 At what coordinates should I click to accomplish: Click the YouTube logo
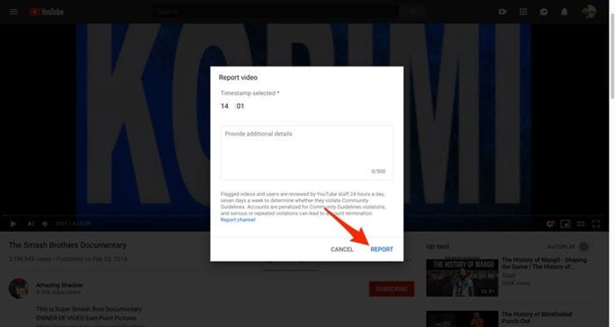tap(46, 11)
